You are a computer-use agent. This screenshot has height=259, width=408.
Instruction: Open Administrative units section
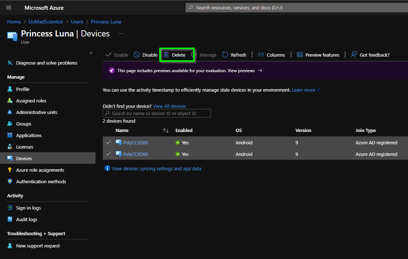pyautogui.click(x=37, y=112)
